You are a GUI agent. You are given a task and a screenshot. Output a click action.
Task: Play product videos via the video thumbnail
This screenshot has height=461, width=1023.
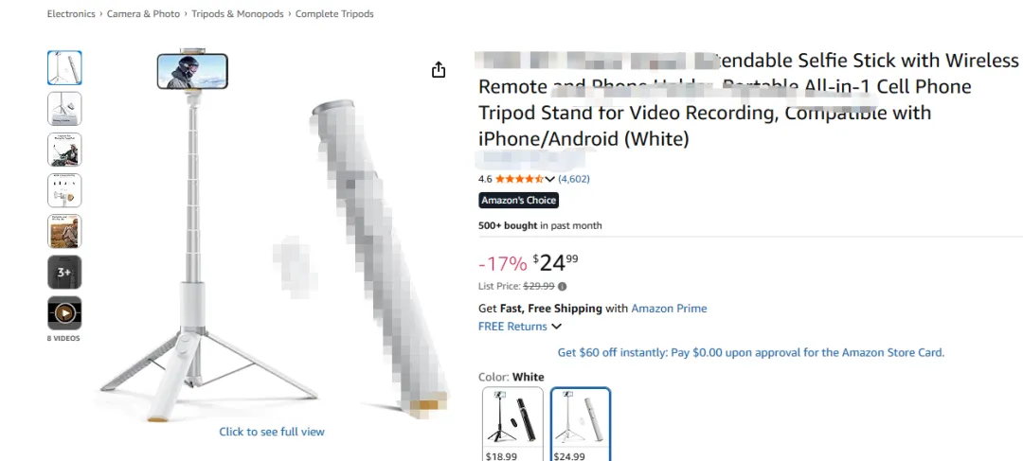64,313
